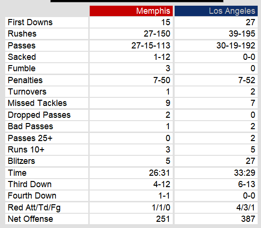
Task: Click Los Angeles Net Offense value 387
Action: 248,219
